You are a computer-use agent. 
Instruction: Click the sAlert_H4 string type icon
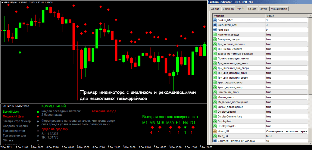pyautogui.click(x=215, y=131)
